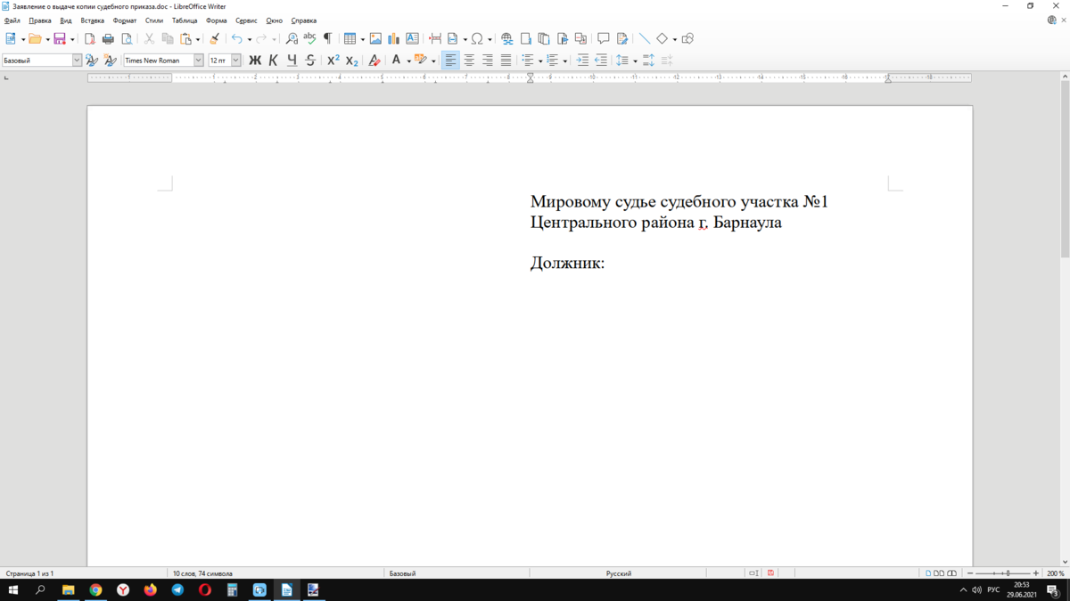Click the font color A button

(x=396, y=61)
